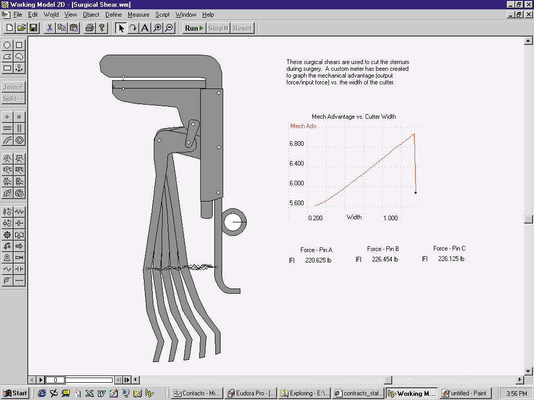The width and height of the screenshot is (534, 400).
Task: Select the Horizontal slot element tool
Action: tap(7, 129)
